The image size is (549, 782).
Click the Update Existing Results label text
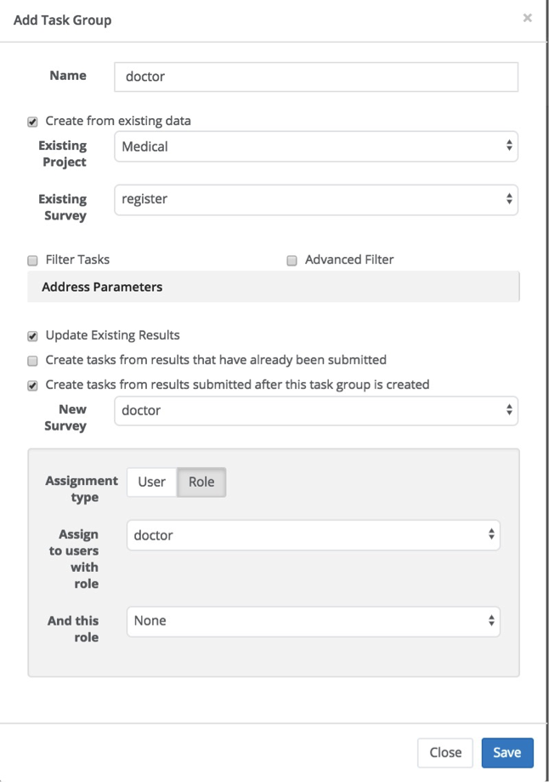click(x=112, y=335)
